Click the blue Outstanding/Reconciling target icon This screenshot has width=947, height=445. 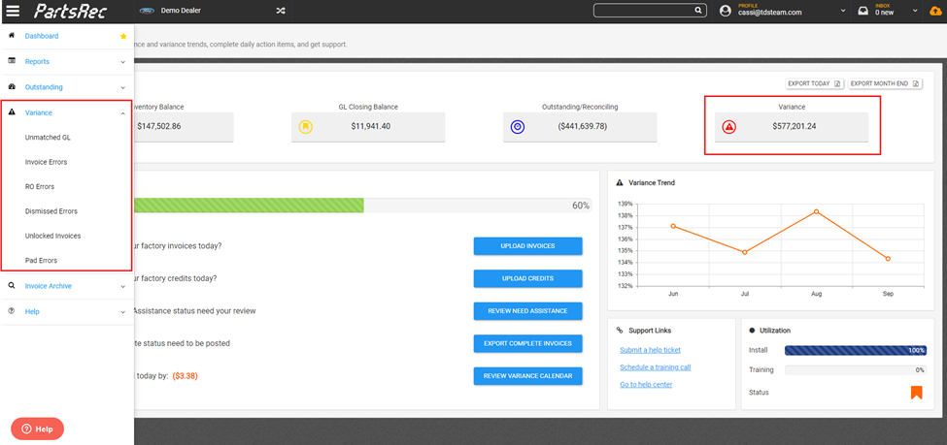(x=518, y=127)
